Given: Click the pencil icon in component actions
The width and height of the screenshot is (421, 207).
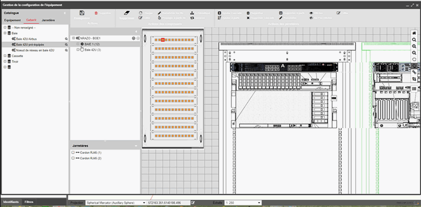Looking at the screenshot, I should pos(159,13).
